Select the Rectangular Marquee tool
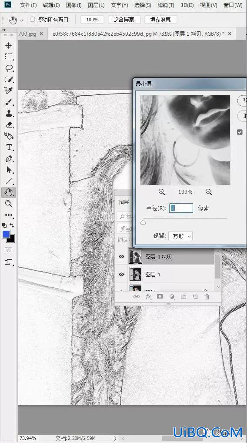Viewport: 247px width, 443px height. (9, 57)
